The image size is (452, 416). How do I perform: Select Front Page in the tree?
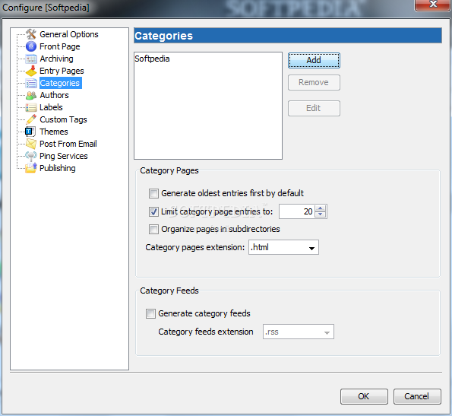60,46
